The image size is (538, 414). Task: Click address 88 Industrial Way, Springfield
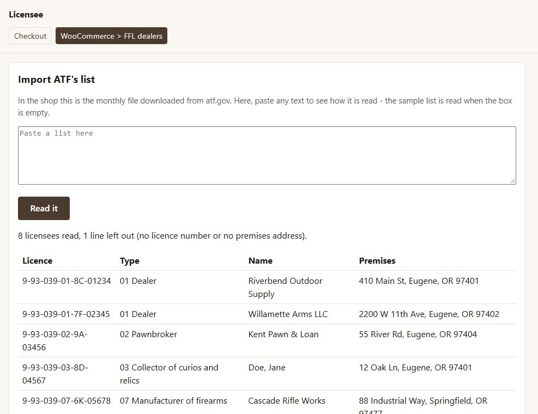pos(423,405)
